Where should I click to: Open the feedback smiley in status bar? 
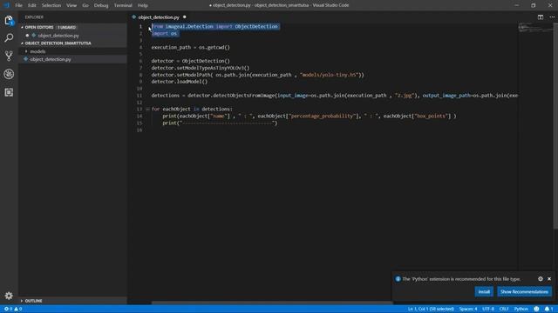tap(536, 309)
